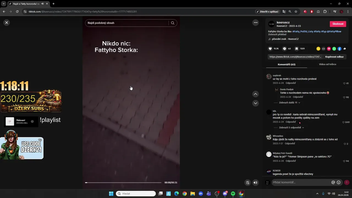Toggle auto-scroll icon beside volume
The image size is (352, 198).
(x=248, y=183)
